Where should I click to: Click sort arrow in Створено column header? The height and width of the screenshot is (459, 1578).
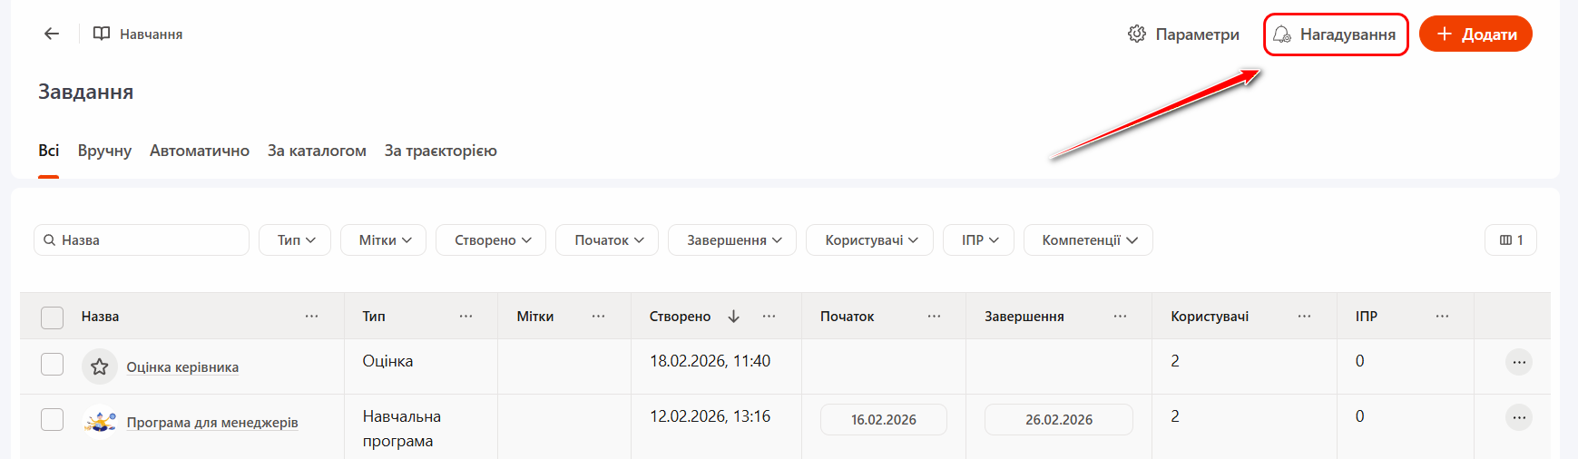tap(734, 317)
